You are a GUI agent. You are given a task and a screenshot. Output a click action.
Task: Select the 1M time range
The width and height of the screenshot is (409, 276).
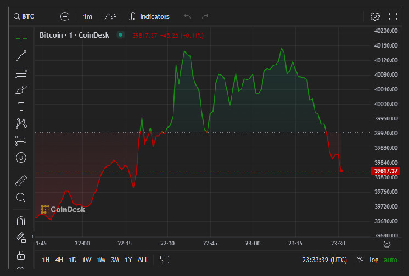coord(101,260)
